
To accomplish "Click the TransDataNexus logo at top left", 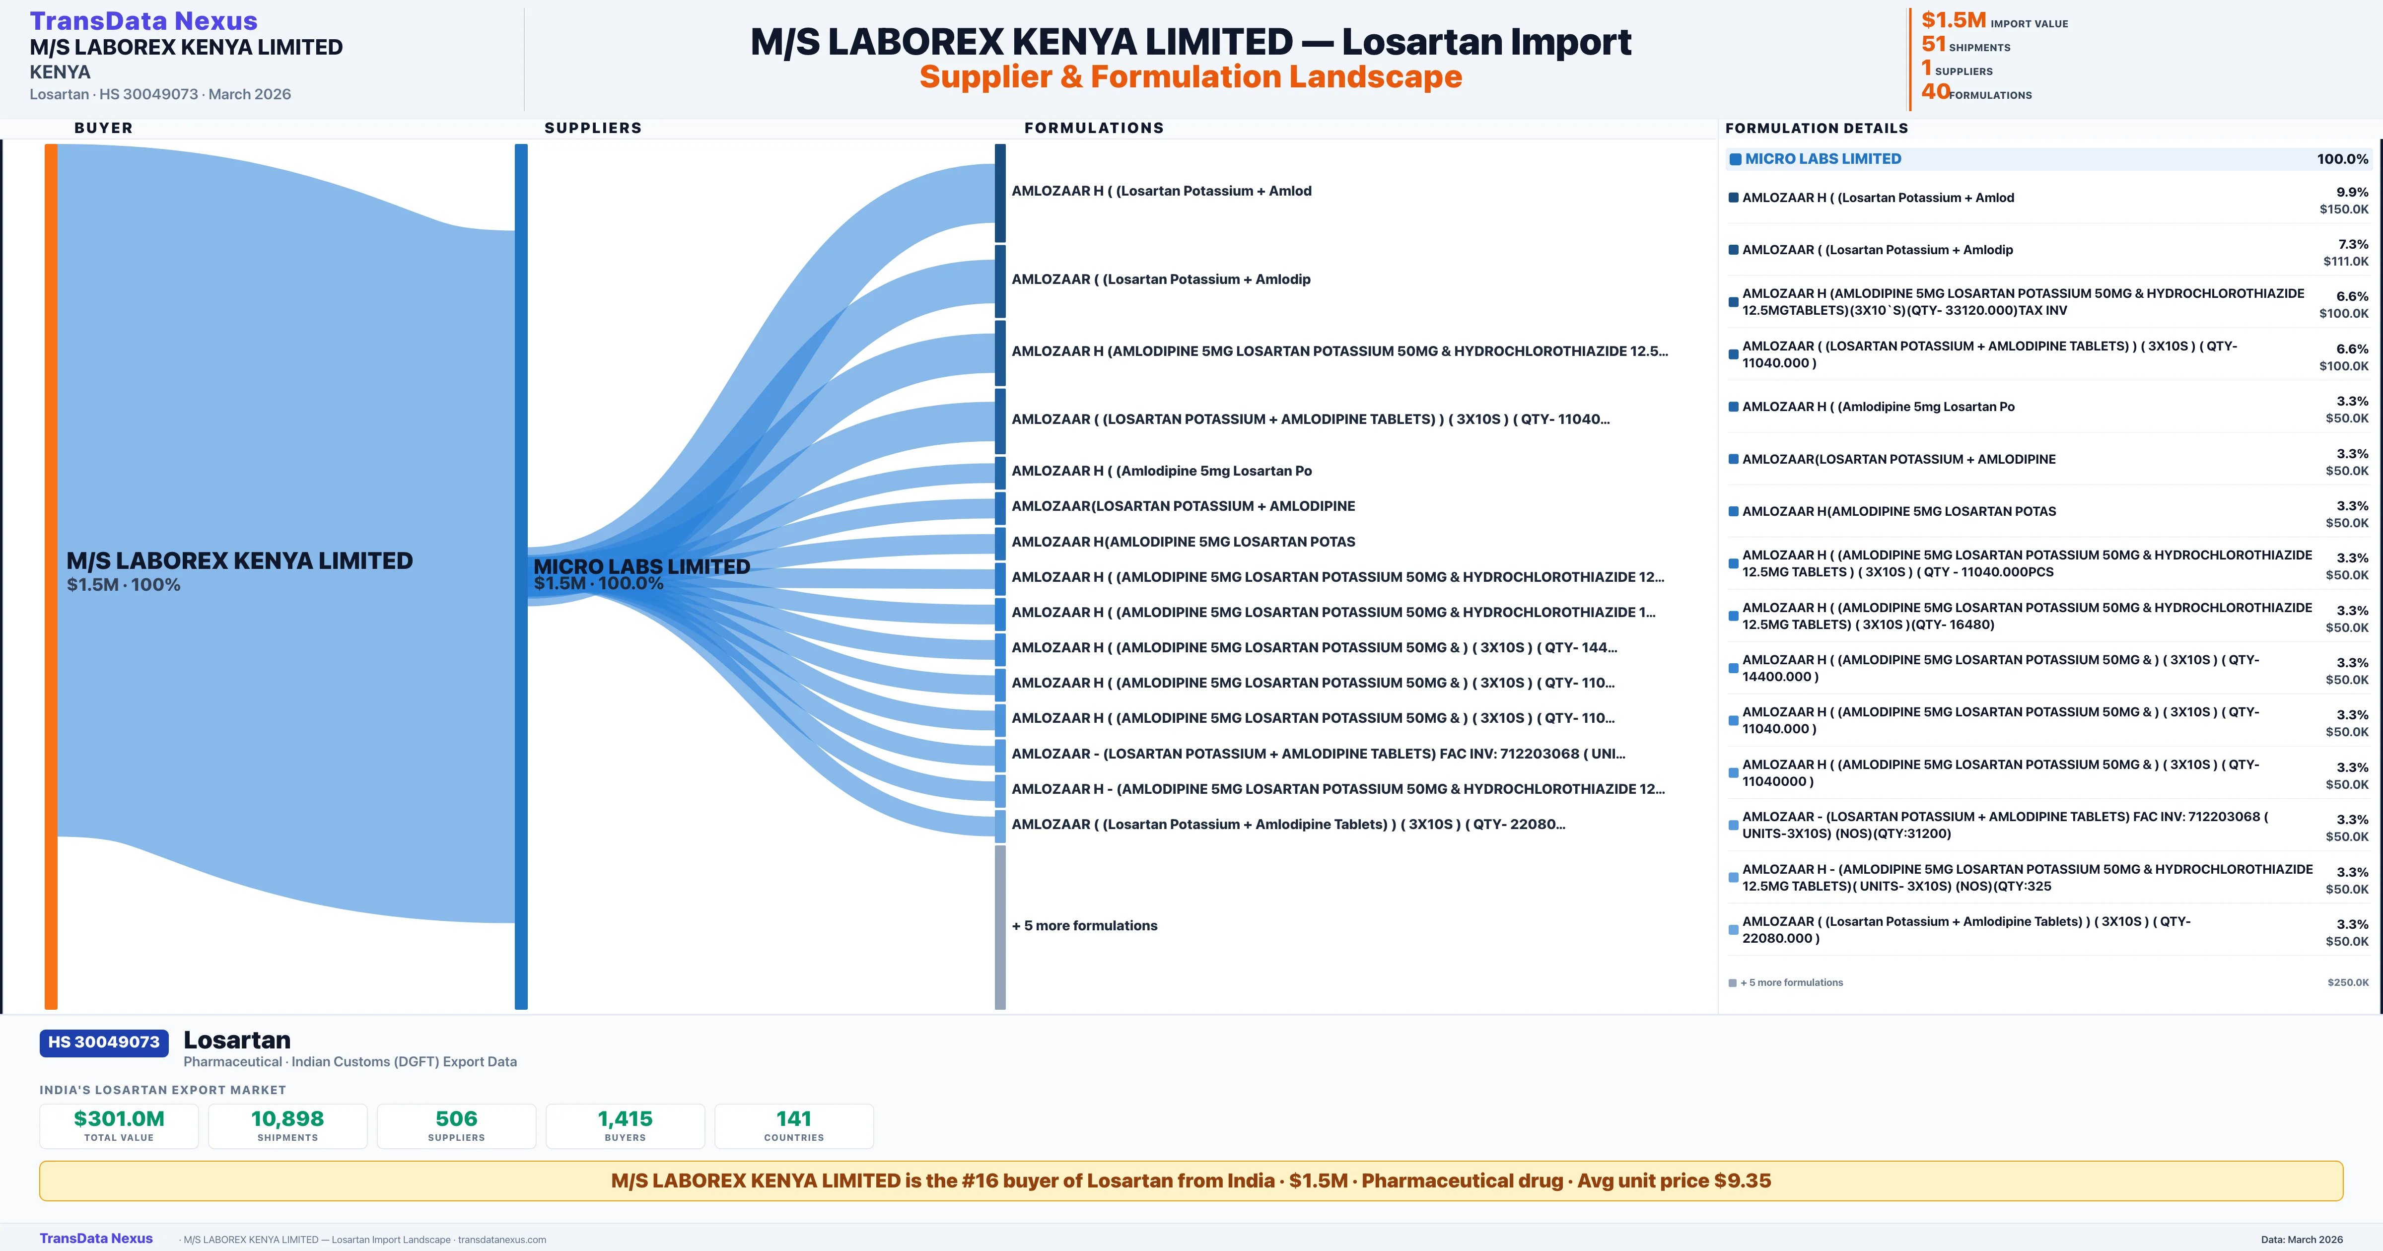I will (x=143, y=20).
